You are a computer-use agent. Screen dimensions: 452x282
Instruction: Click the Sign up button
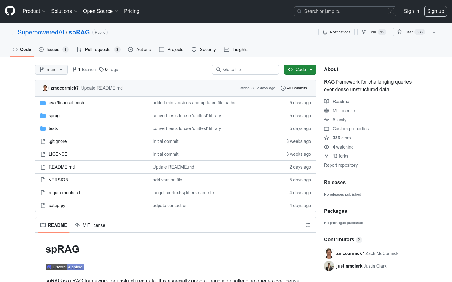coord(436,11)
